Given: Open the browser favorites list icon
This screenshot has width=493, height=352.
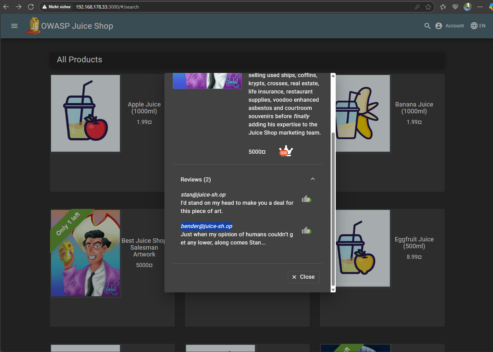Looking at the screenshot, I should point(443,7).
